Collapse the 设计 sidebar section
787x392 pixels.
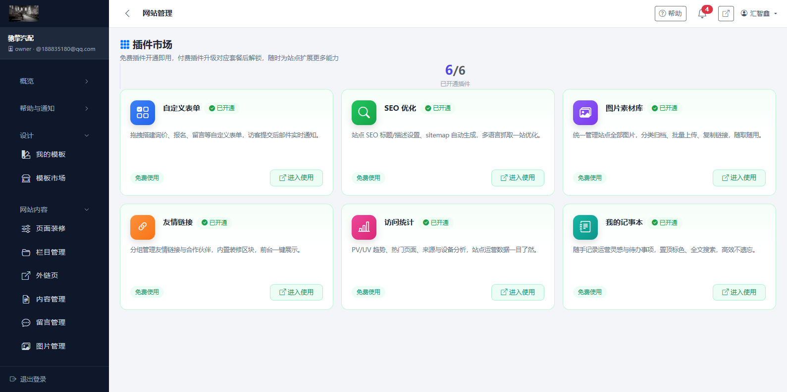54,135
